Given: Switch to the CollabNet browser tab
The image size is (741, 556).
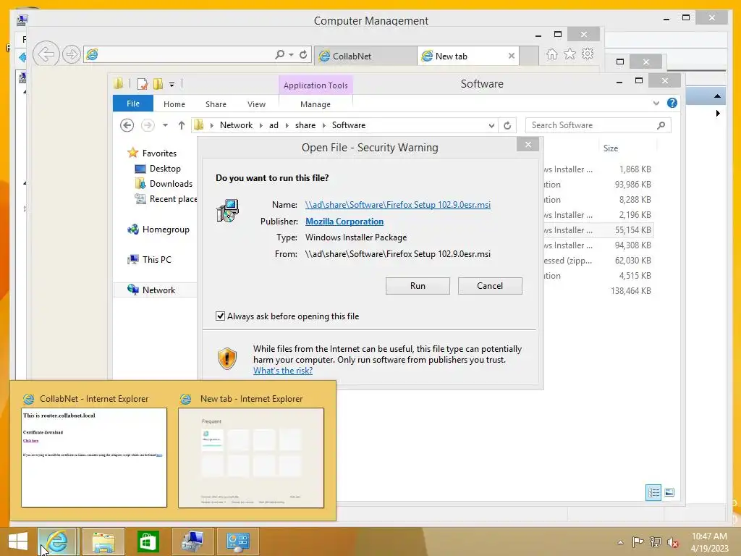Looking at the screenshot, I should tap(365, 56).
